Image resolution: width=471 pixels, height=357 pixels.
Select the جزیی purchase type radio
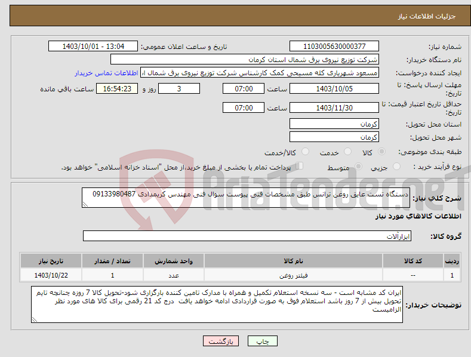tap(396, 166)
